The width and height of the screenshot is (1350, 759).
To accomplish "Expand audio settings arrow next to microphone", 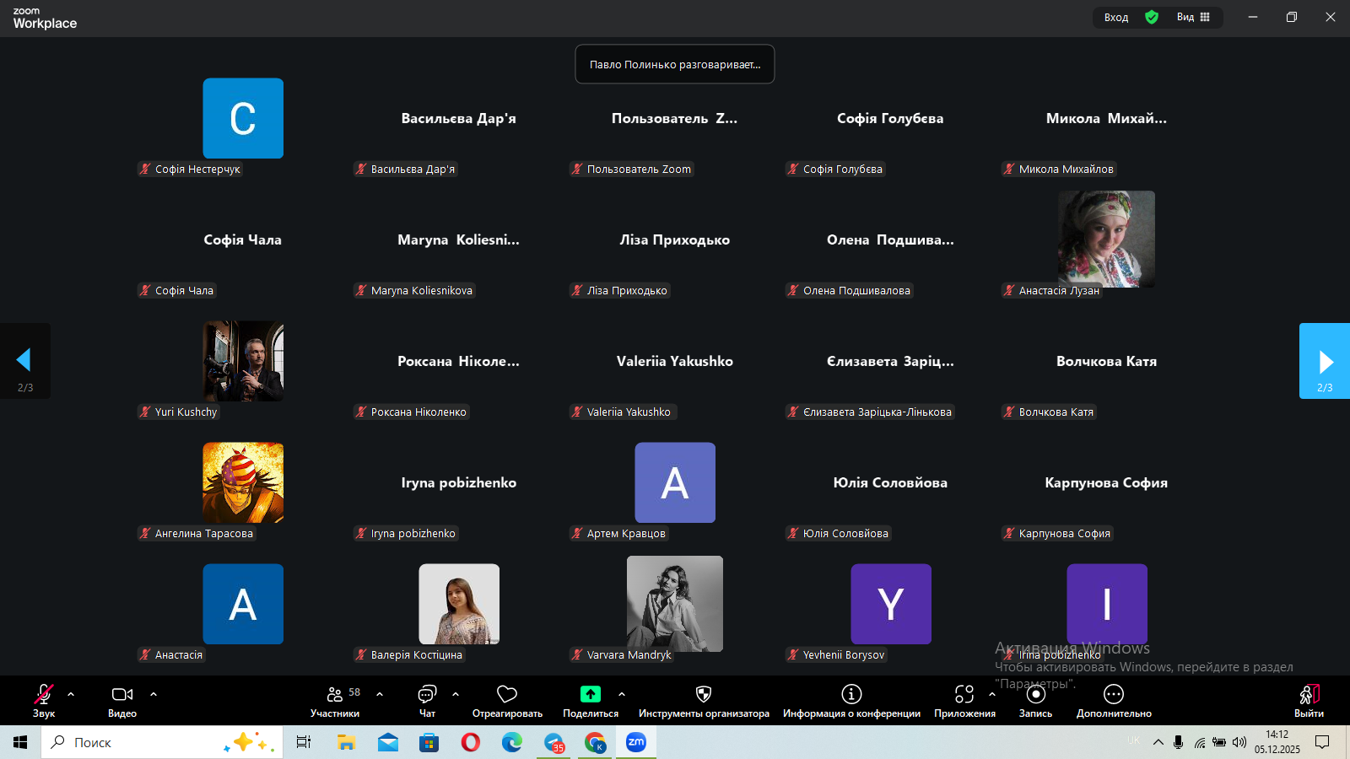I will point(71,695).
